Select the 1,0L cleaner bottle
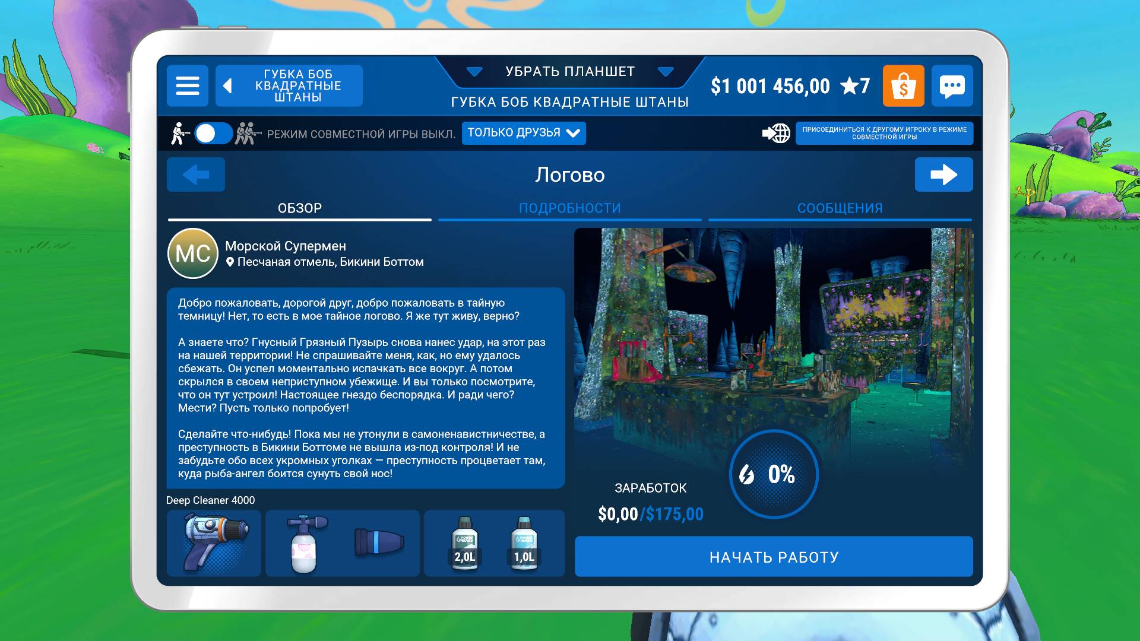The height and width of the screenshot is (641, 1140). coord(524,542)
